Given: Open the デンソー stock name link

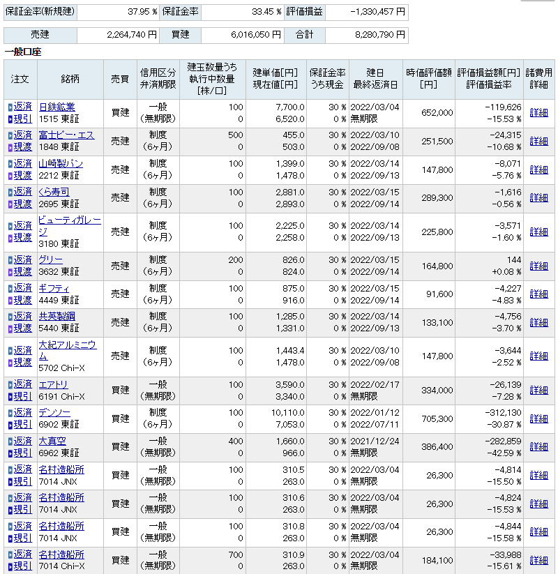Looking at the screenshot, I should coord(54,413).
